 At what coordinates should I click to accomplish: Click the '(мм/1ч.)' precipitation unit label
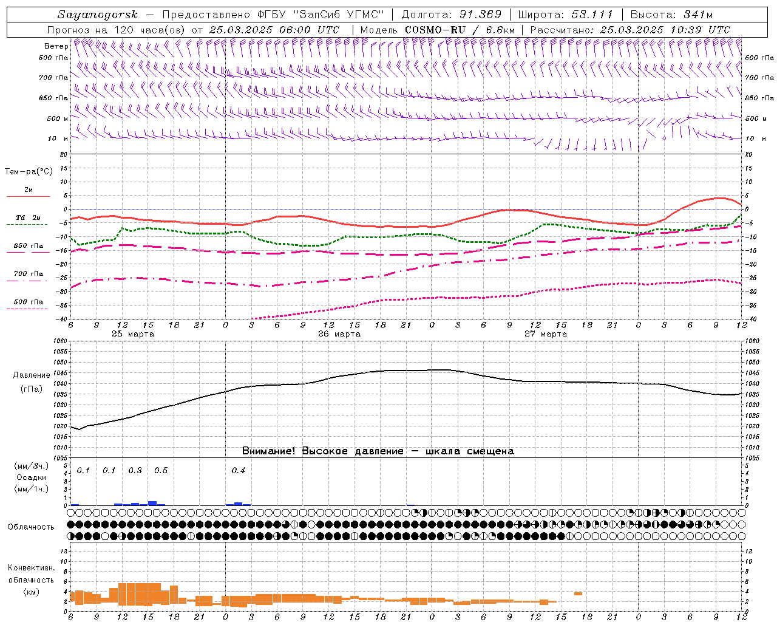point(32,489)
